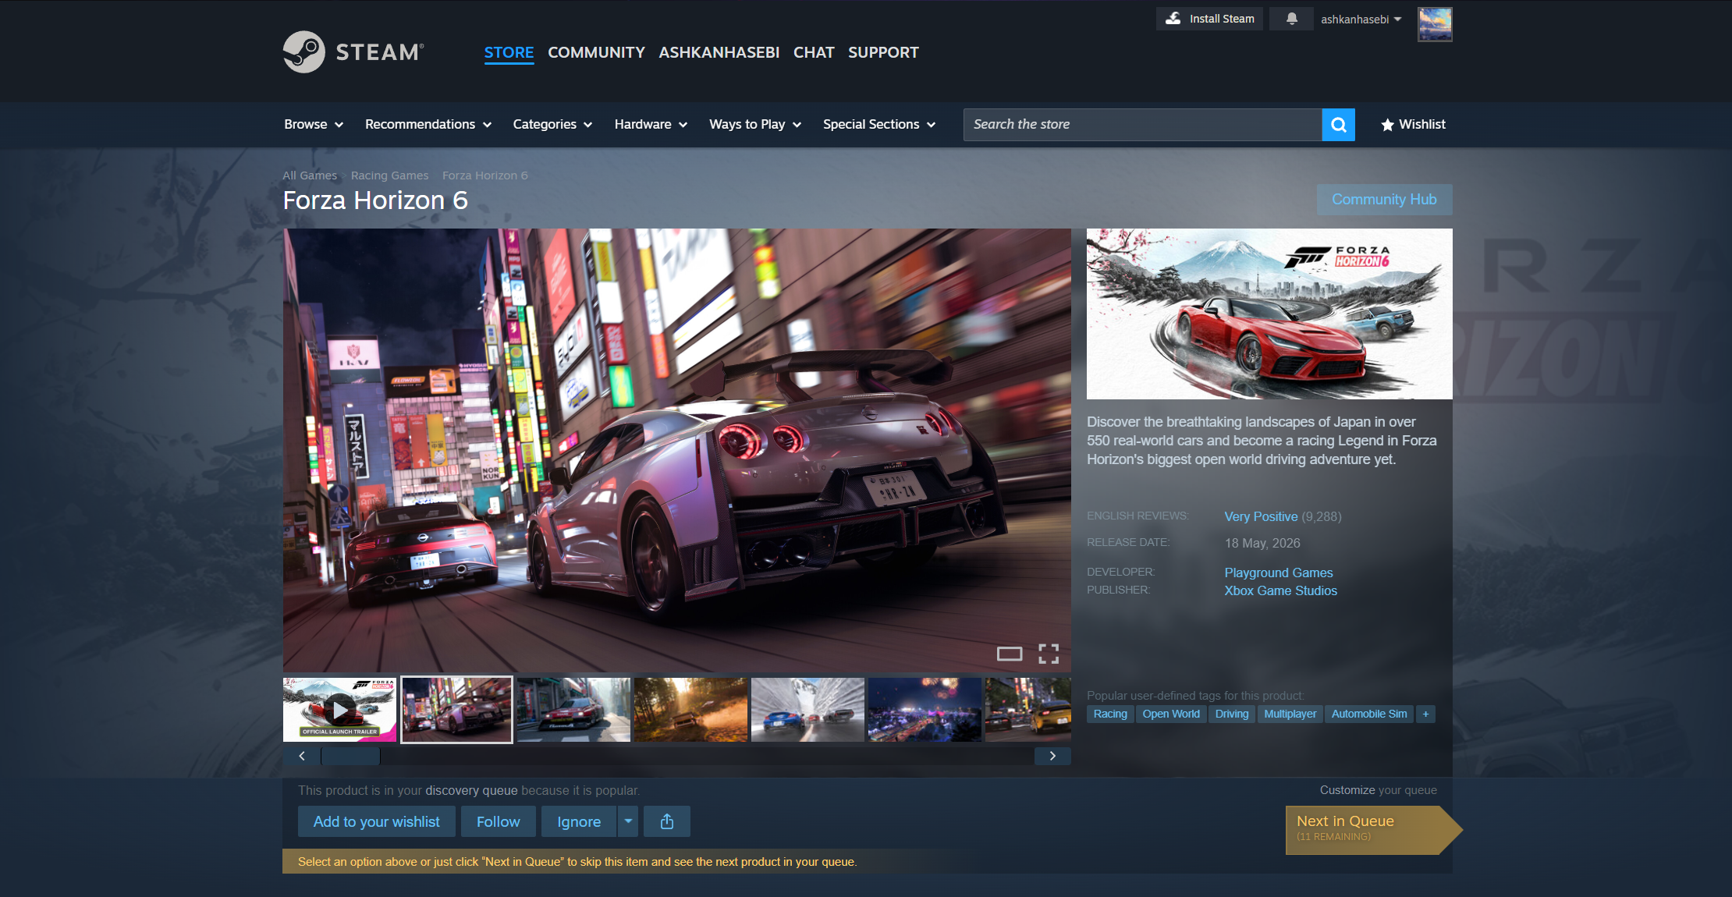This screenshot has height=897, width=1732.
Task: Open the SUPPORT tab
Action: click(883, 52)
